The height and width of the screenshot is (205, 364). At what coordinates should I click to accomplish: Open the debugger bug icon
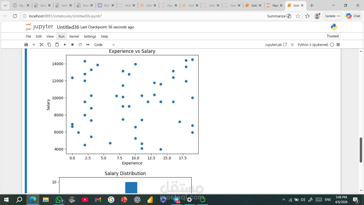[292, 45]
